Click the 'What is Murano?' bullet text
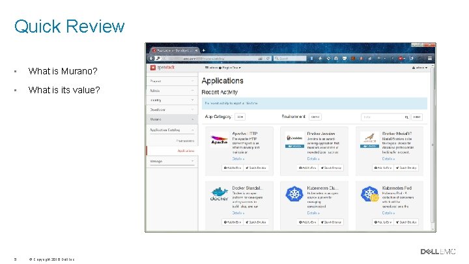Image resolution: width=469 pixels, height=264 pixels. [x=63, y=71]
